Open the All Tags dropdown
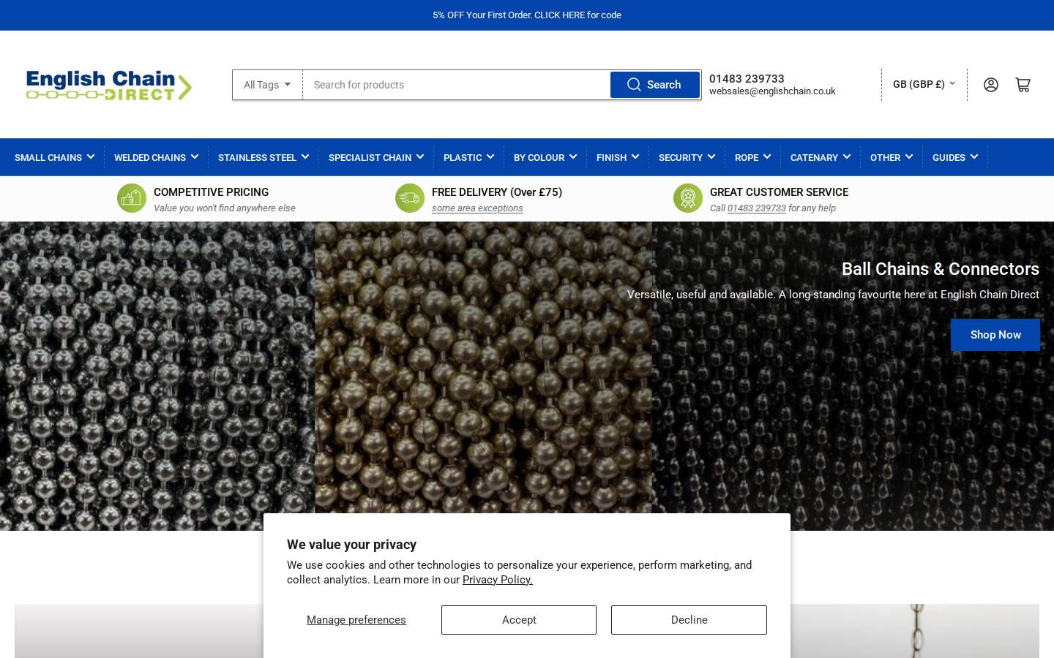 [267, 85]
